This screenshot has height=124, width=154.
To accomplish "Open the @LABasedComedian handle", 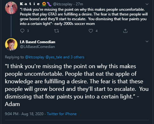I will coord(37,47).
